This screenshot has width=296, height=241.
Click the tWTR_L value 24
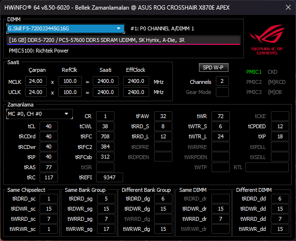[221, 136]
